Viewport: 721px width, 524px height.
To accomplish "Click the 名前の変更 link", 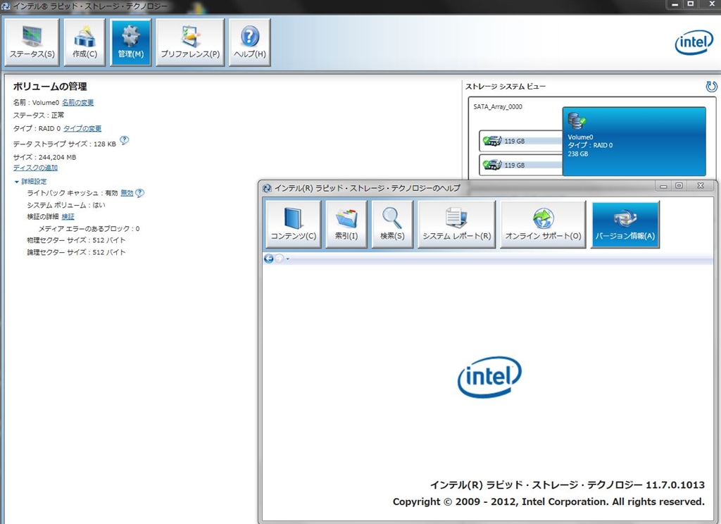I will click(77, 103).
